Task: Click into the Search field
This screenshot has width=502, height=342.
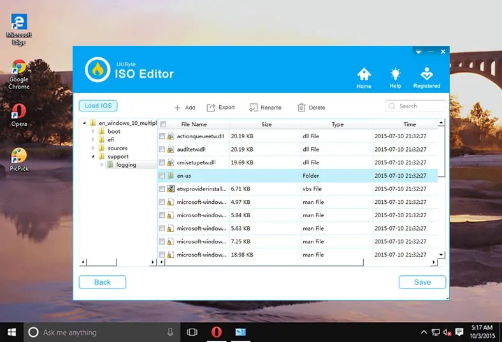Action: coord(415,106)
